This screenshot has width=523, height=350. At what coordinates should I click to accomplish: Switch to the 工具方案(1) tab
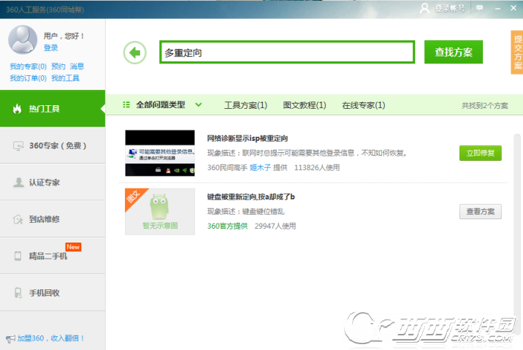(x=245, y=105)
